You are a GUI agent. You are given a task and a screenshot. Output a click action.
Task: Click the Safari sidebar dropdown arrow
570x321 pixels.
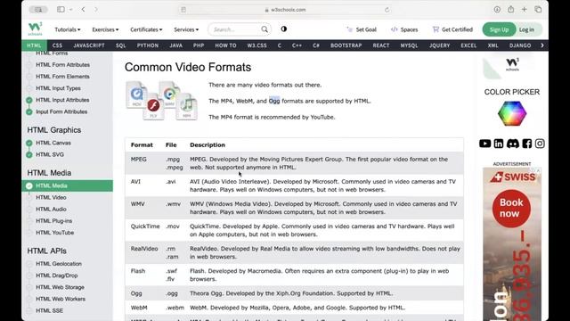[x=70, y=10]
